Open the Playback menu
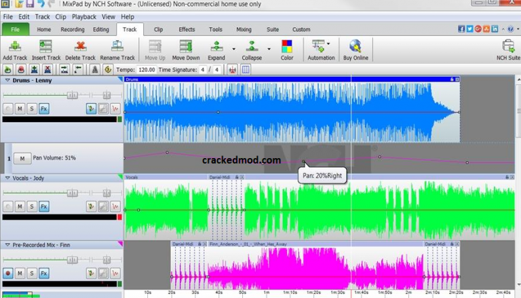This screenshot has height=298, width=521. pyautogui.click(x=83, y=16)
